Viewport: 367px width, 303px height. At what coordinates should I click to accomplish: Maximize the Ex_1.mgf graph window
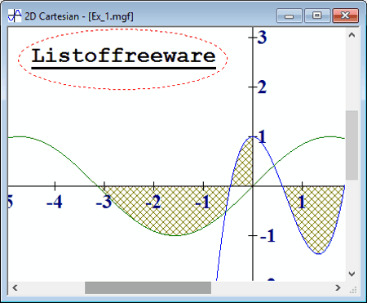(317, 16)
